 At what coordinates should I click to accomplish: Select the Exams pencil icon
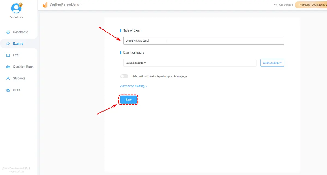point(8,43)
